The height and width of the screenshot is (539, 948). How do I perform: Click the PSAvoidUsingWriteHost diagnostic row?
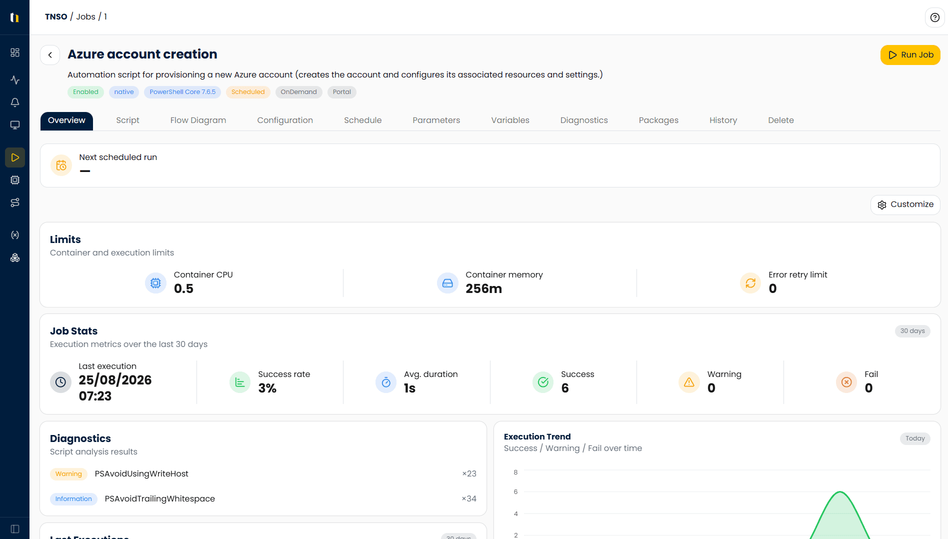(x=263, y=473)
